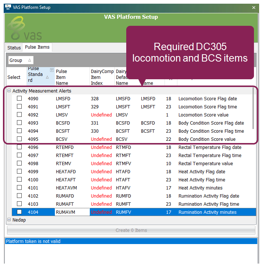Switch to the Status tab
Viewport: 265px width, 268px height.
14,48
